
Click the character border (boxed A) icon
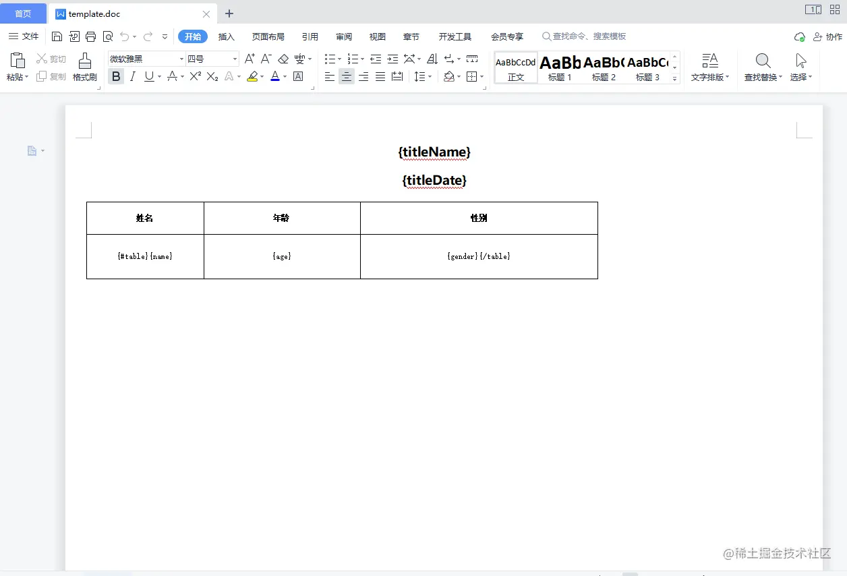coord(298,77)
